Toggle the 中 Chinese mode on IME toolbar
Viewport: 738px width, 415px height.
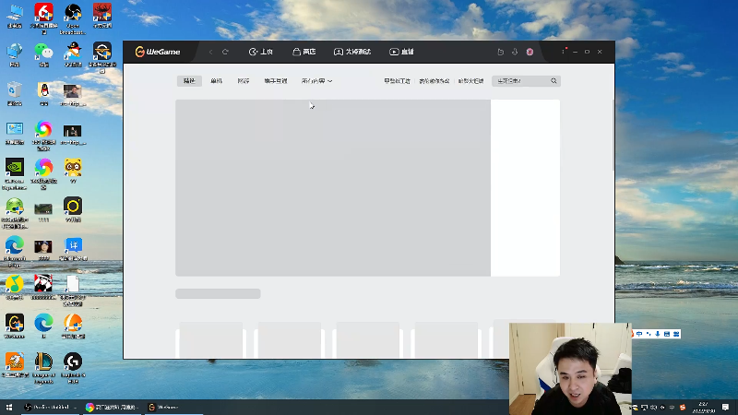click(x=639, y=334)
